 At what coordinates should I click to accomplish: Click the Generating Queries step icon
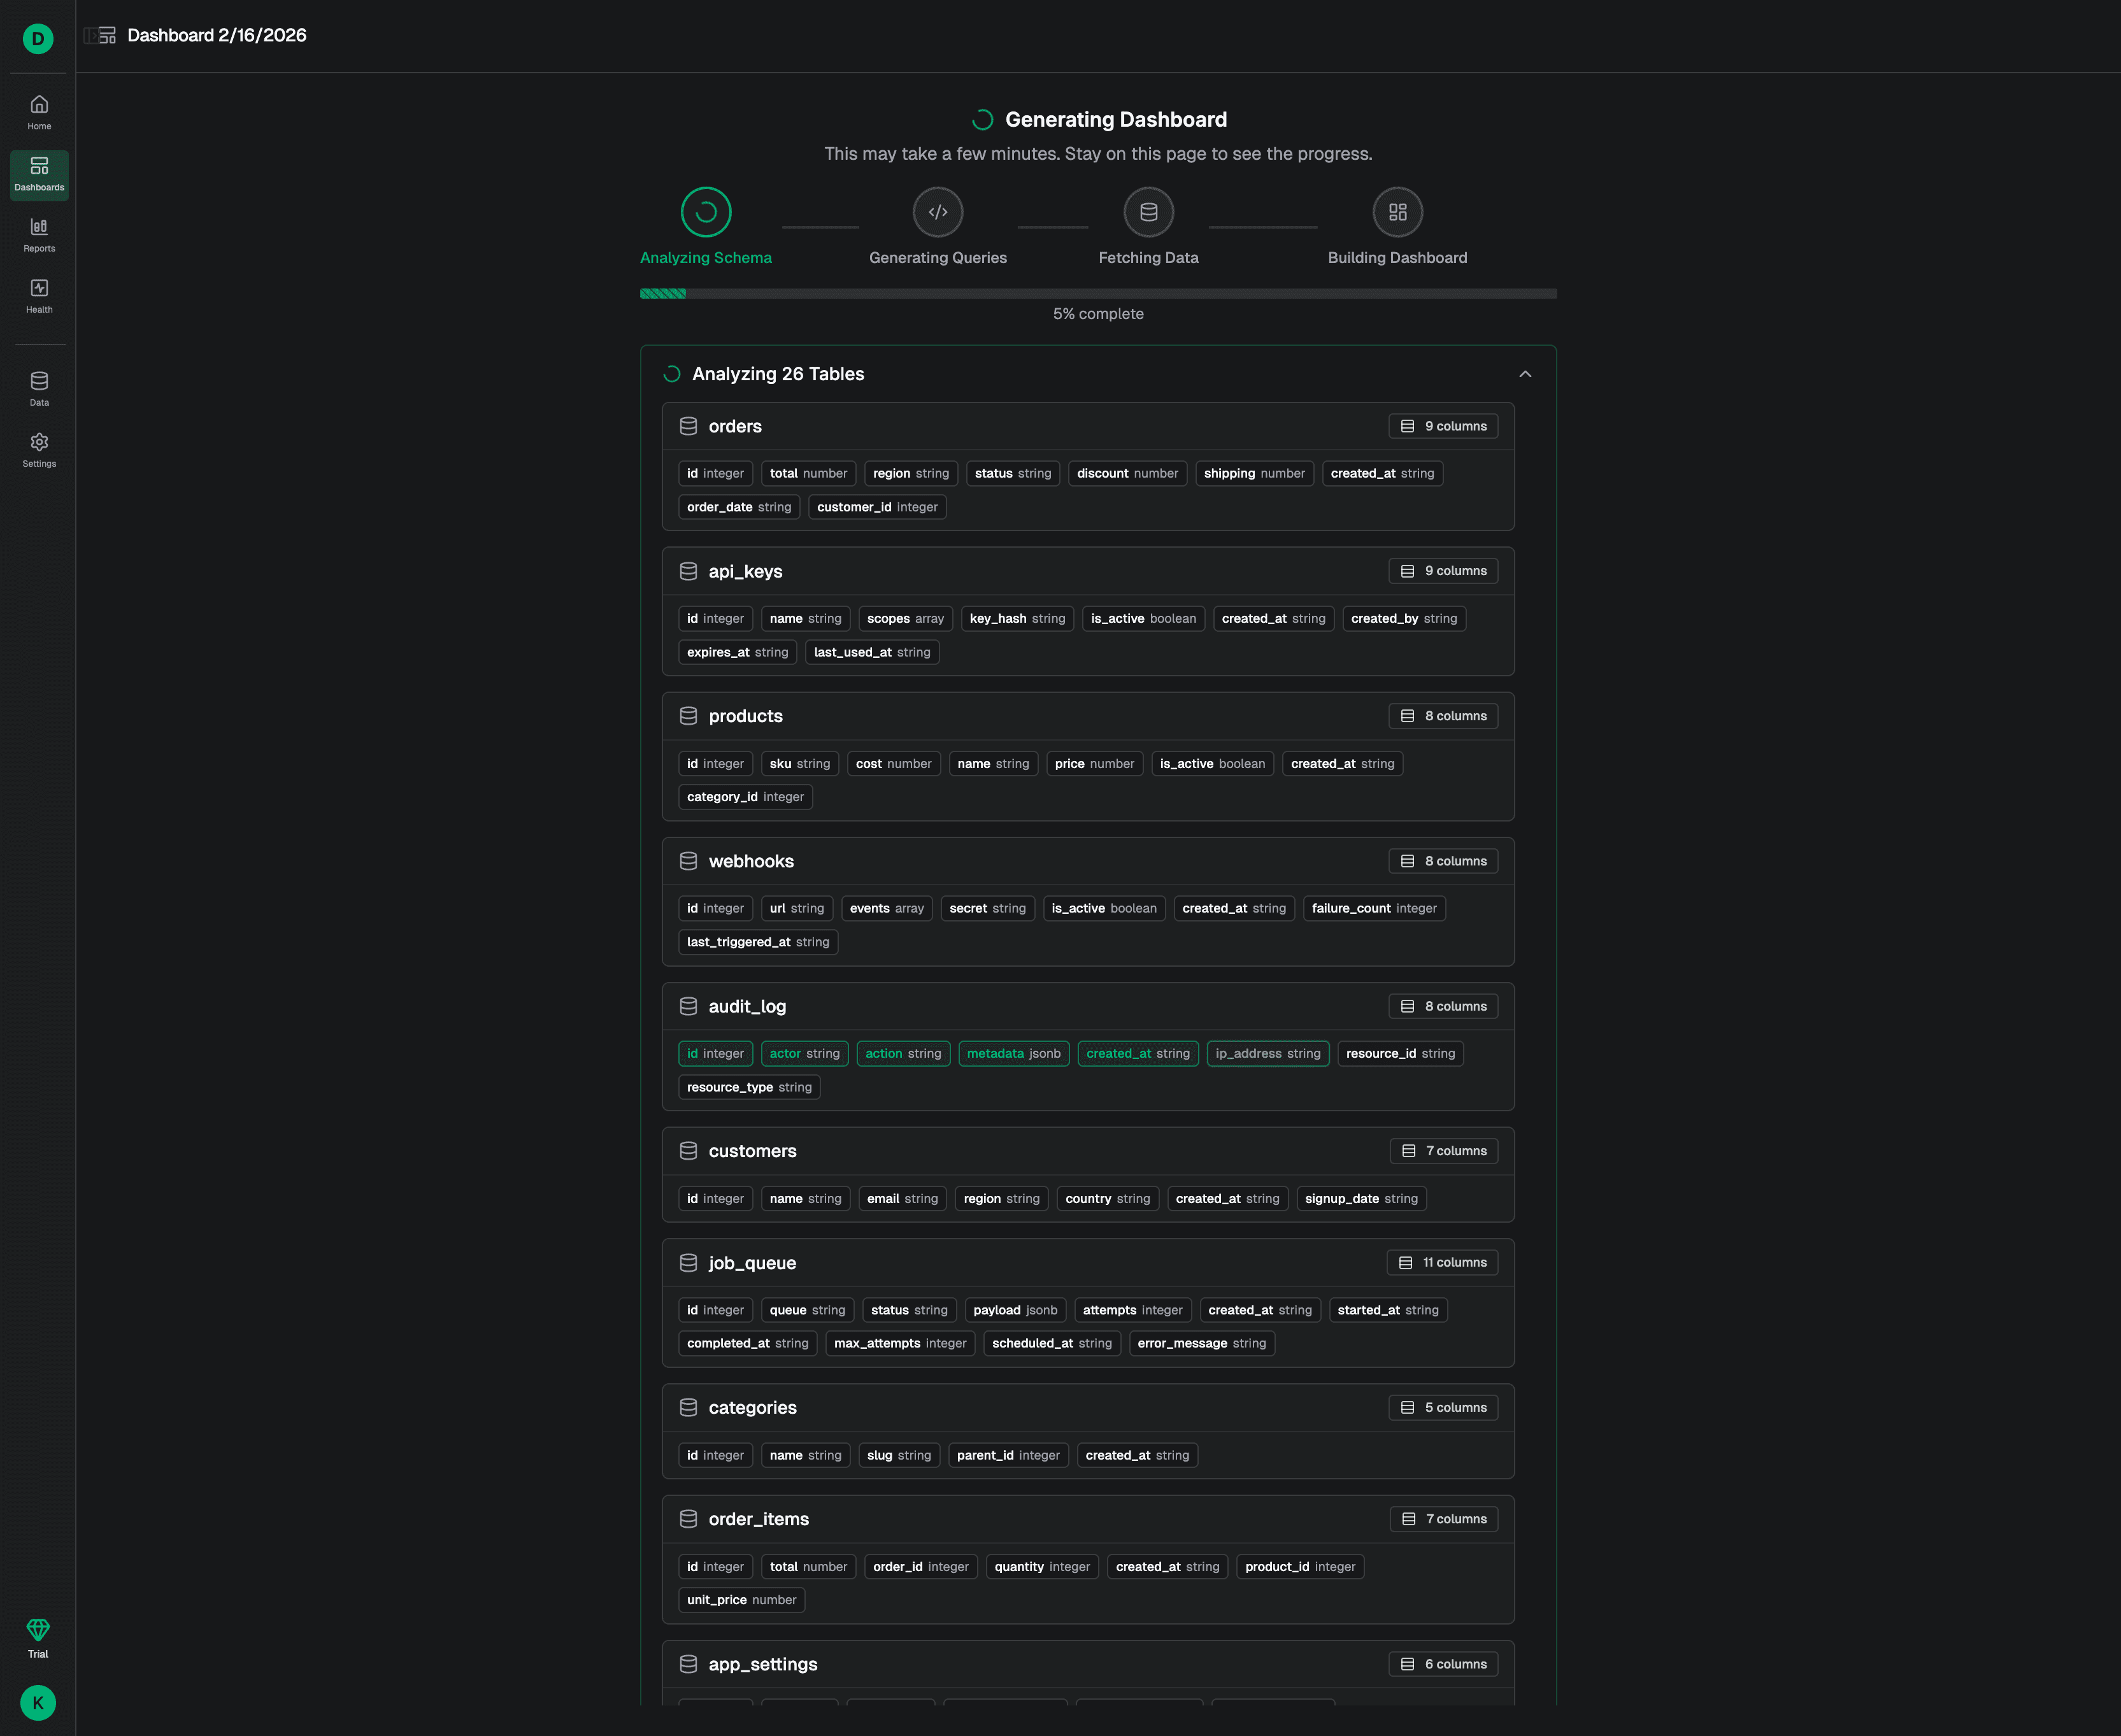[x=937, y=212]
